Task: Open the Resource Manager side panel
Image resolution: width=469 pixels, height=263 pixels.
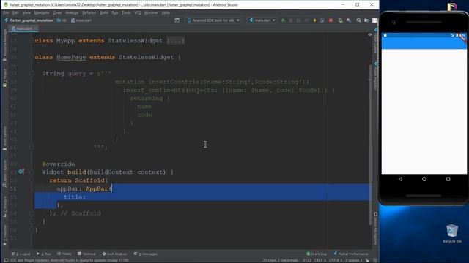Action: tap(5, 45)
